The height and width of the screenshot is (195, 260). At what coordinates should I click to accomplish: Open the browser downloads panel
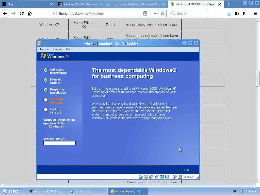[x=229, y=13]
